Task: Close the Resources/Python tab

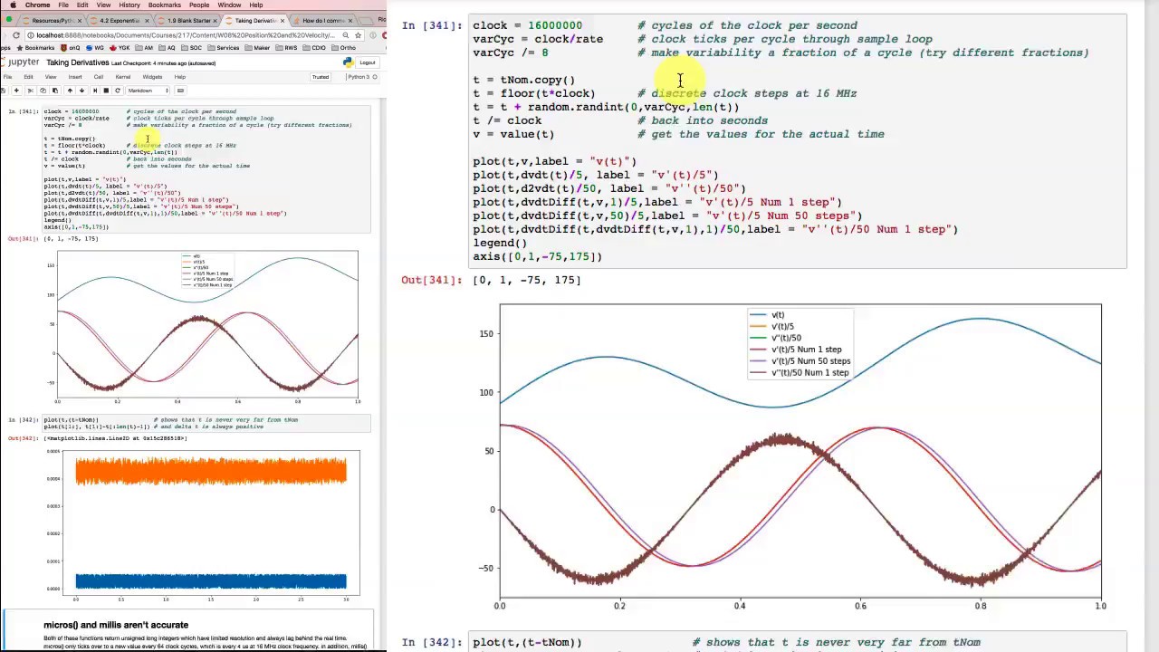Action: [x=80, y=21]
